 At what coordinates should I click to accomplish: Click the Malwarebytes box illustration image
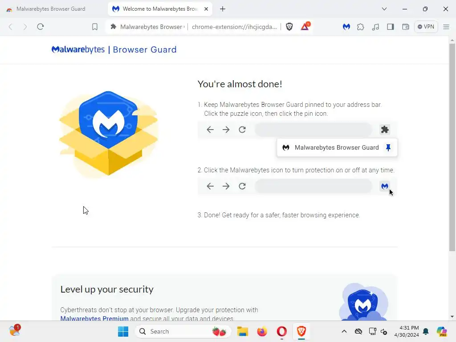pyautogui.click(x=109, y=134)
